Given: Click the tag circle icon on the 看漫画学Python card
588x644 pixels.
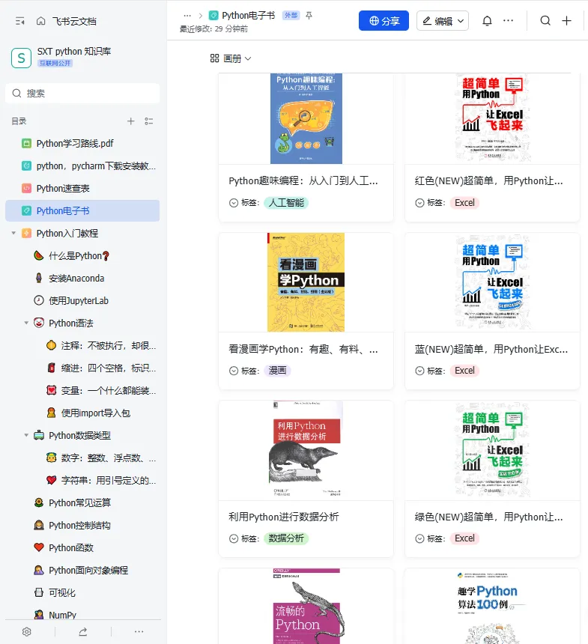Looking at the screenshot, I should point(234,371).
